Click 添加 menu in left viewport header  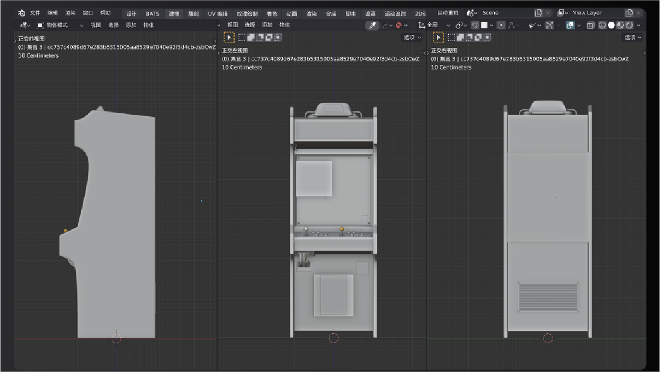tap(131, 25)
